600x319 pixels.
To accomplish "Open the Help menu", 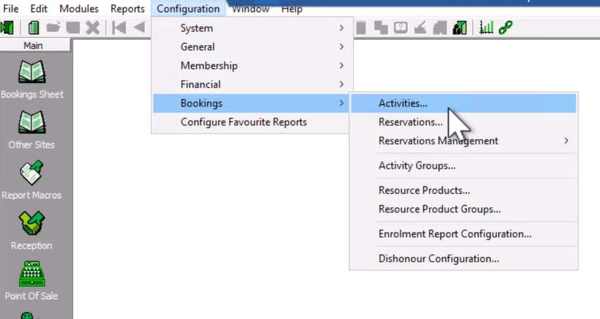I will pyautogui.click(x=291, y=9).
